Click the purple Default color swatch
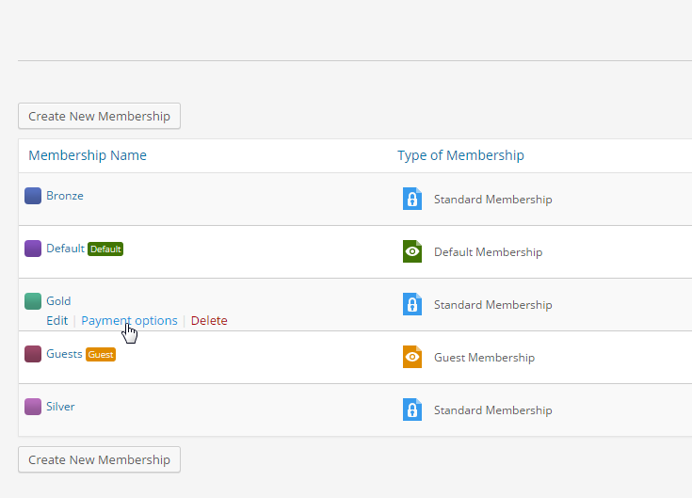 point(33,249)
